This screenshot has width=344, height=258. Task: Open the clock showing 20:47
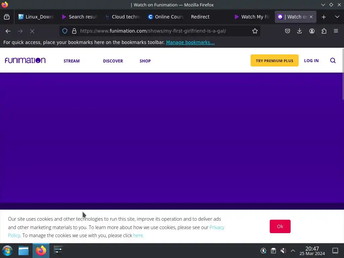(312, 251)
